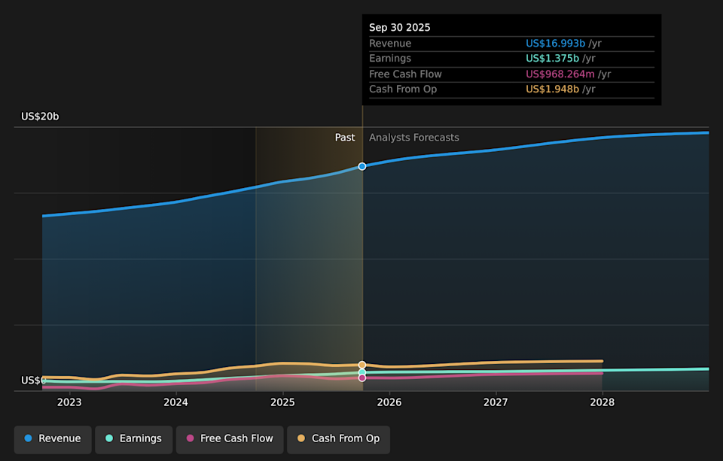Click the pink Free Cash Flow marker on divider

[362, 377]
